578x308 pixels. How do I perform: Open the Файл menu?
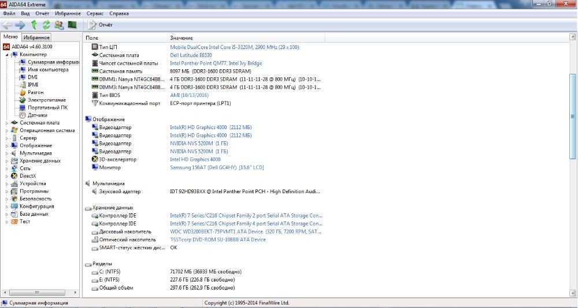tap(9, 13)
